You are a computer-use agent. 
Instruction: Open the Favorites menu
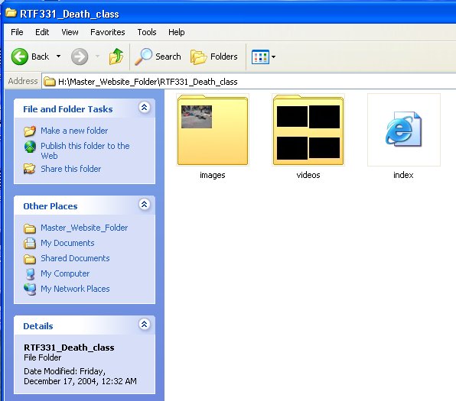108,32
